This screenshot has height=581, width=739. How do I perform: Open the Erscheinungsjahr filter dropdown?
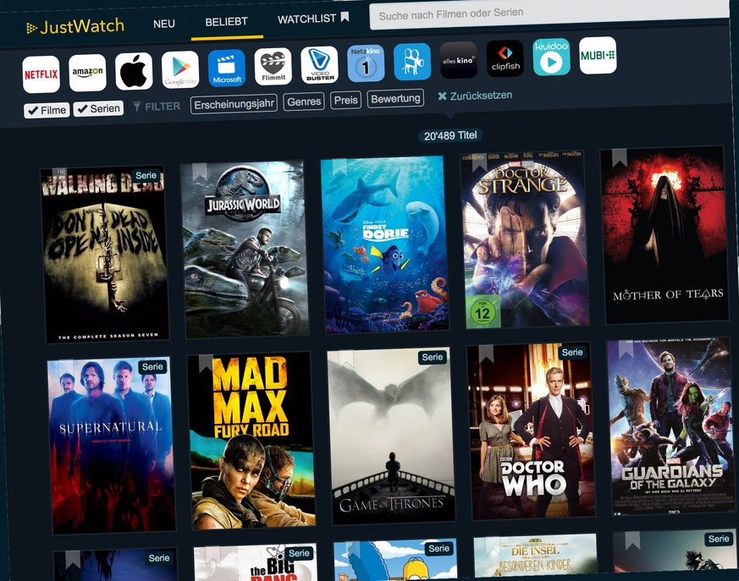point(234,104)
